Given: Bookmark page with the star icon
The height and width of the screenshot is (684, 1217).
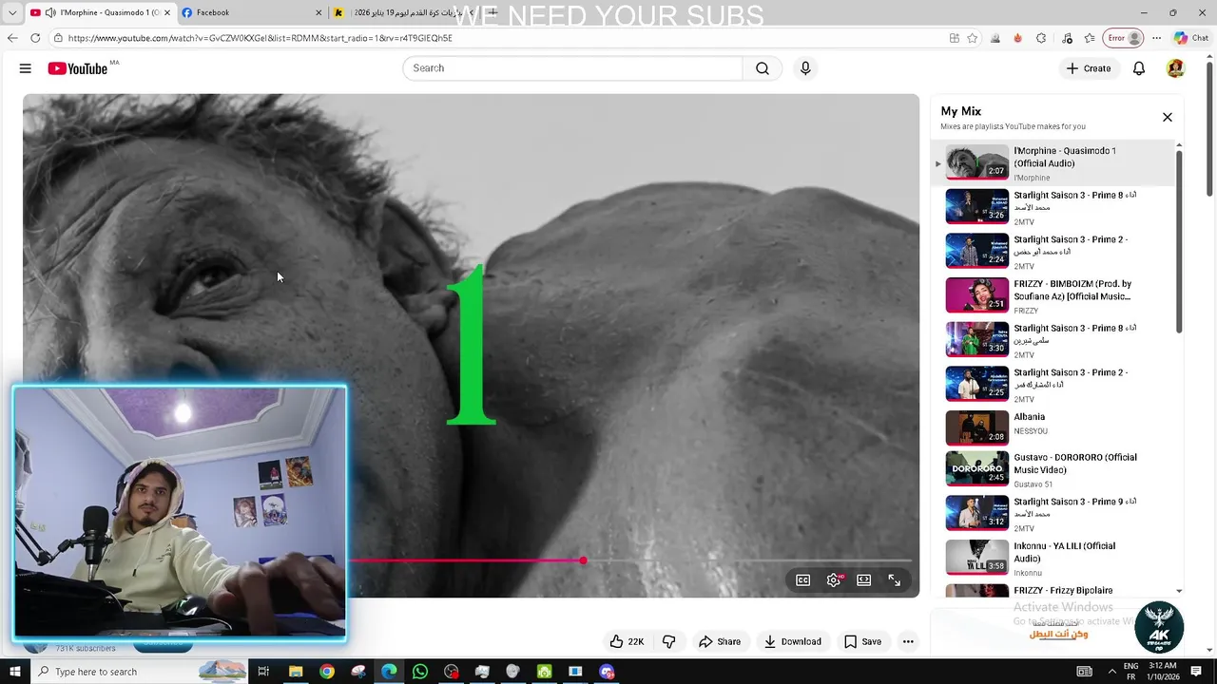Looking at the screenshot, I should pos(972,38).
